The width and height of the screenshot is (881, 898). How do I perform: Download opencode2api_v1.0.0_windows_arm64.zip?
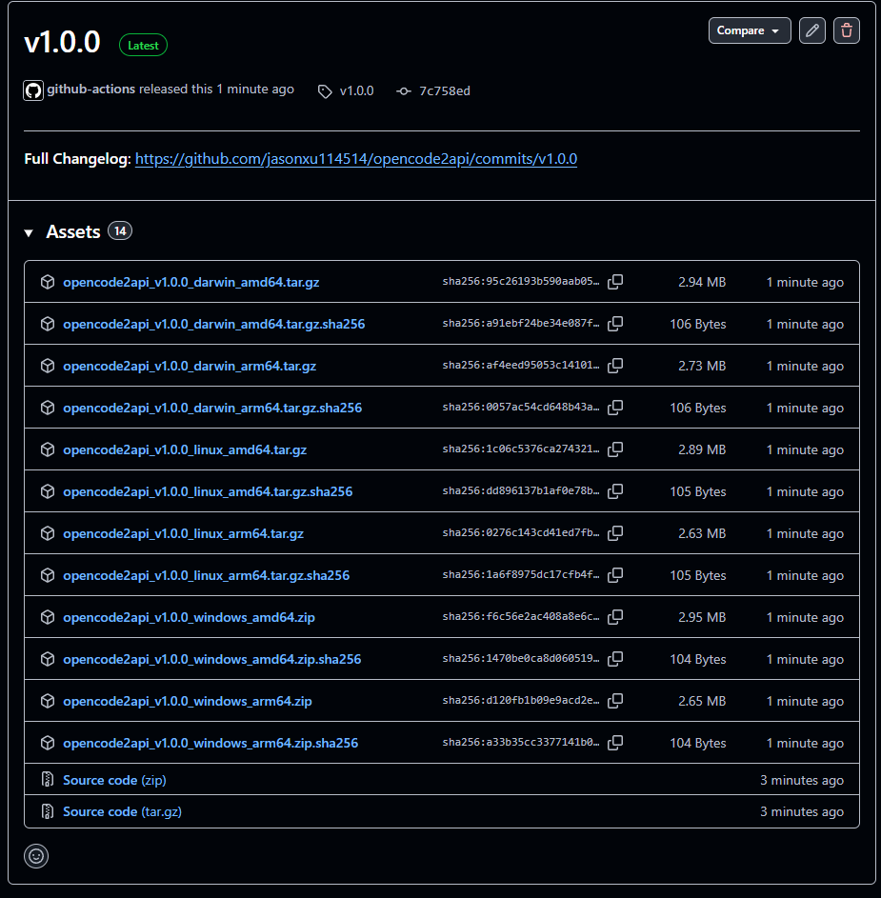tap(188, 701)
